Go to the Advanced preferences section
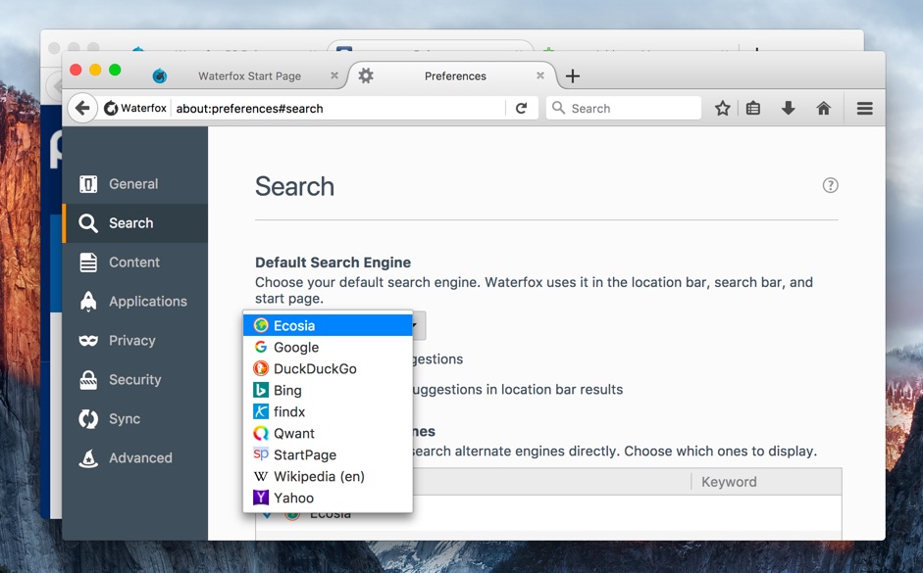 coord(140,458)
